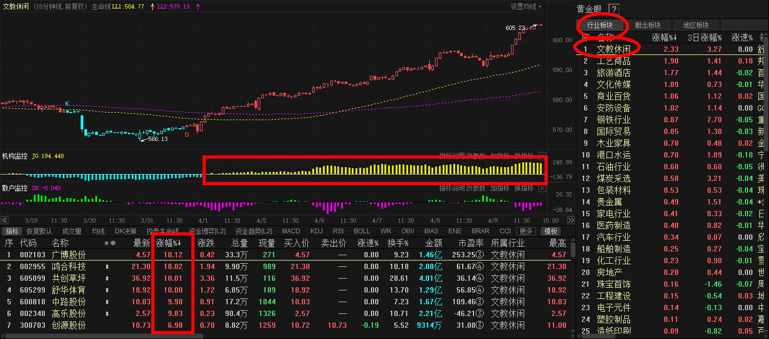Click the yellow up arrow after LL1 value
Viewport: 769px width, 339px height.
pyautogui.click(x=153, y=7)
